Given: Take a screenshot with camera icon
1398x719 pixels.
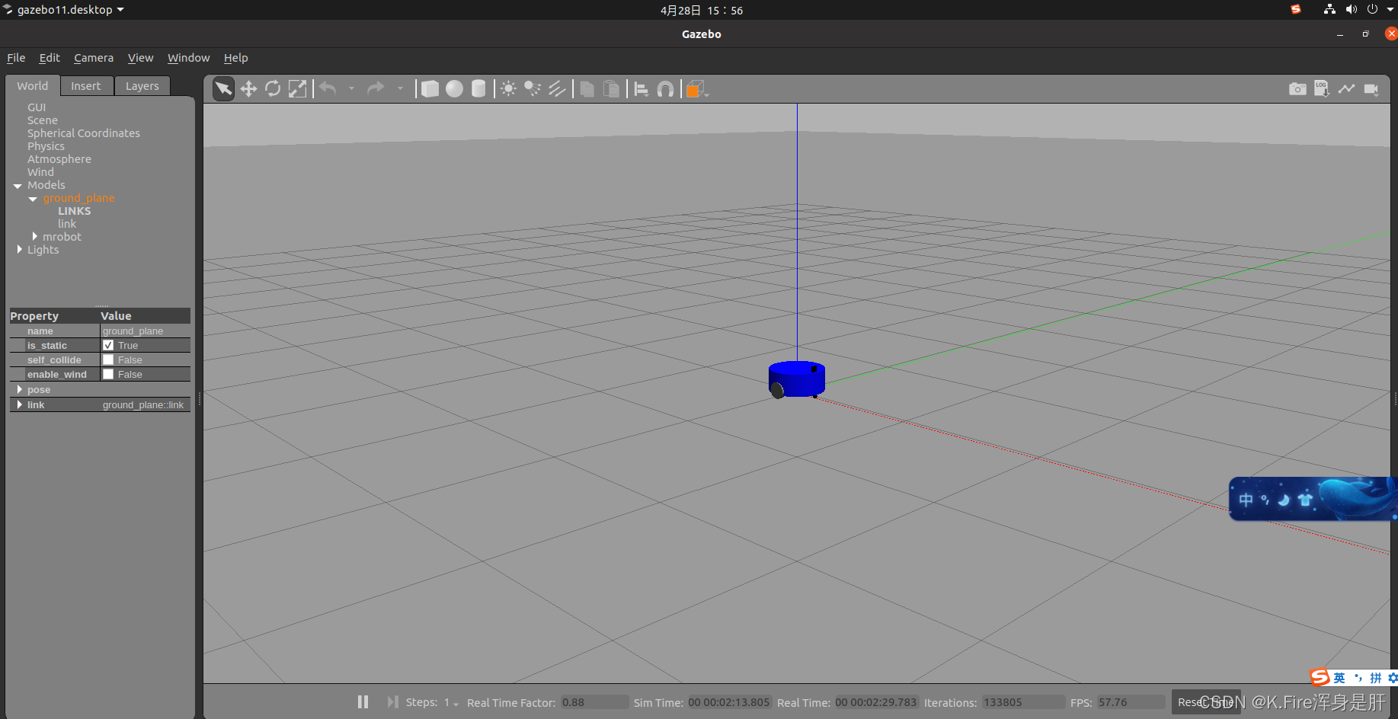Looking at the screenshot, I should coord(1297,89).
